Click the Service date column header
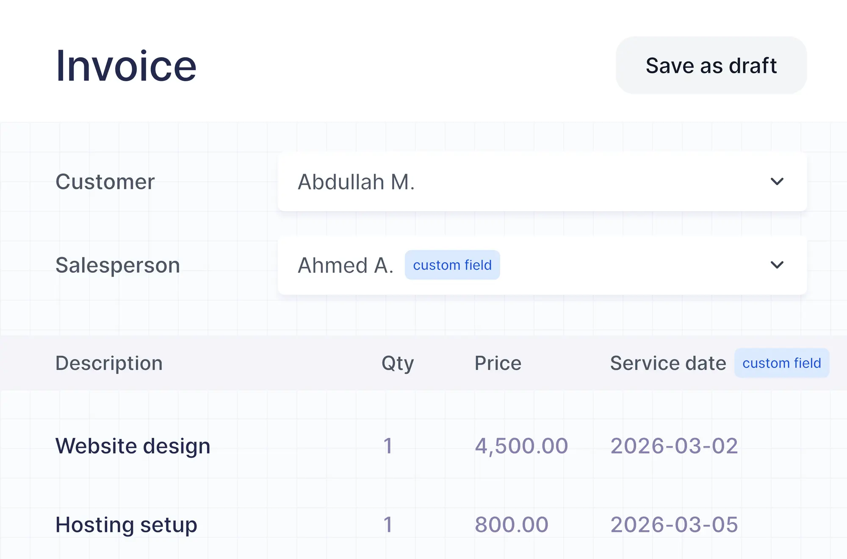The height and width of the screenshot is (559, 847). (x=668, y=363)
